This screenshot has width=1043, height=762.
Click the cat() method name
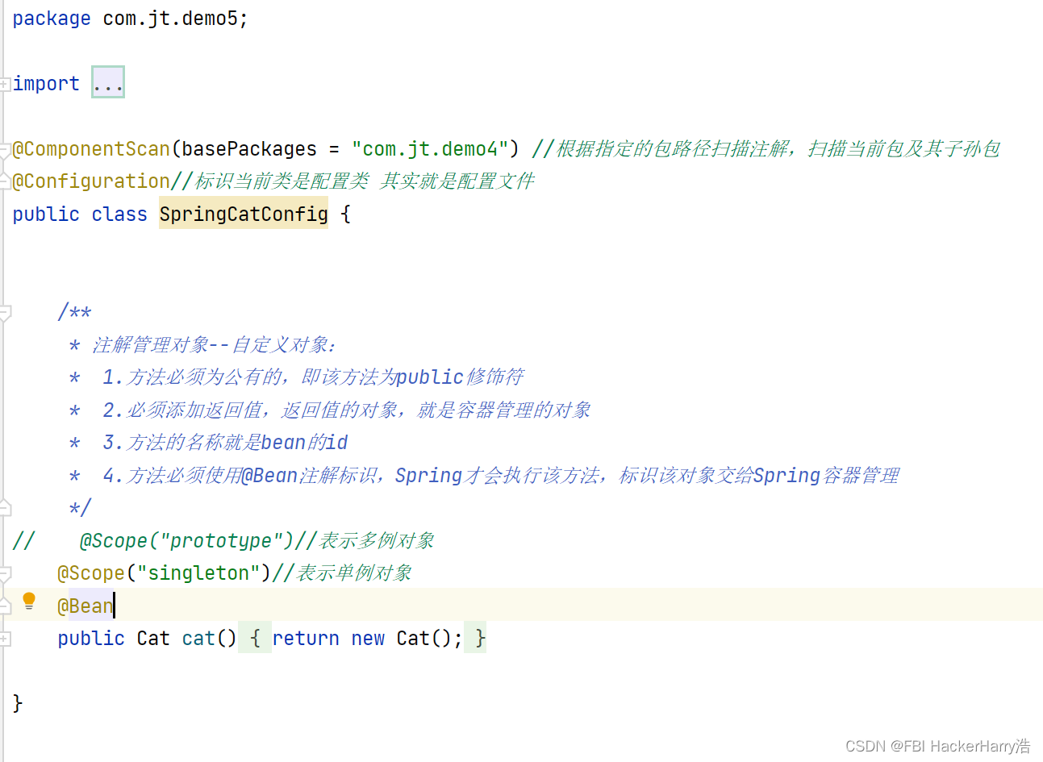[x=198, y=639]
